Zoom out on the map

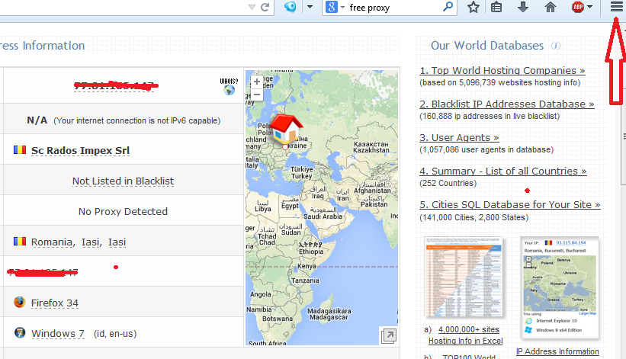pyautogui.click(x=257, y=95)
